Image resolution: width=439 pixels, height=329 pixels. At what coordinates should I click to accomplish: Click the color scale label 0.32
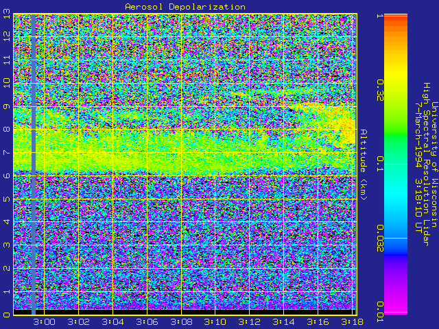pos(380,90)
